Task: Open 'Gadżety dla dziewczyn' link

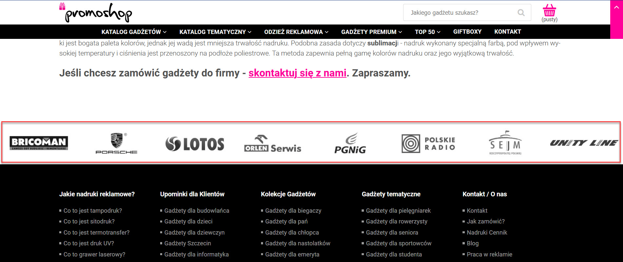Action: pos(195,233)
